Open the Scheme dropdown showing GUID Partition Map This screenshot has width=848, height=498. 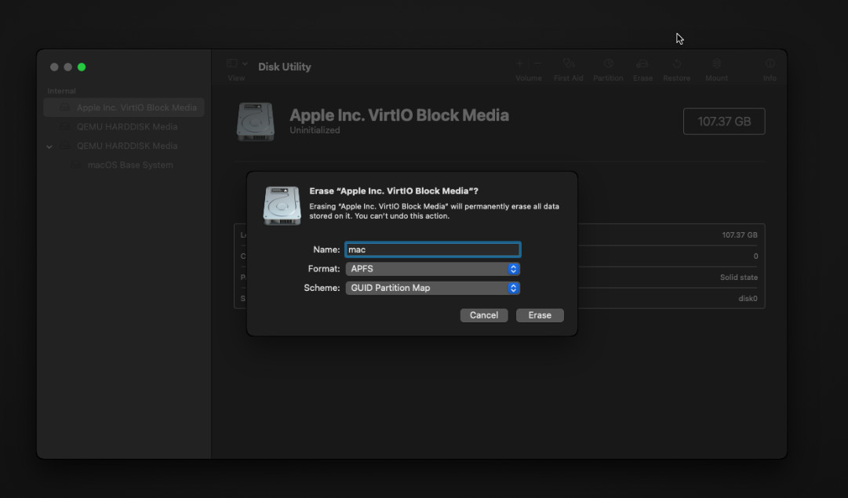tap(433, 288)
